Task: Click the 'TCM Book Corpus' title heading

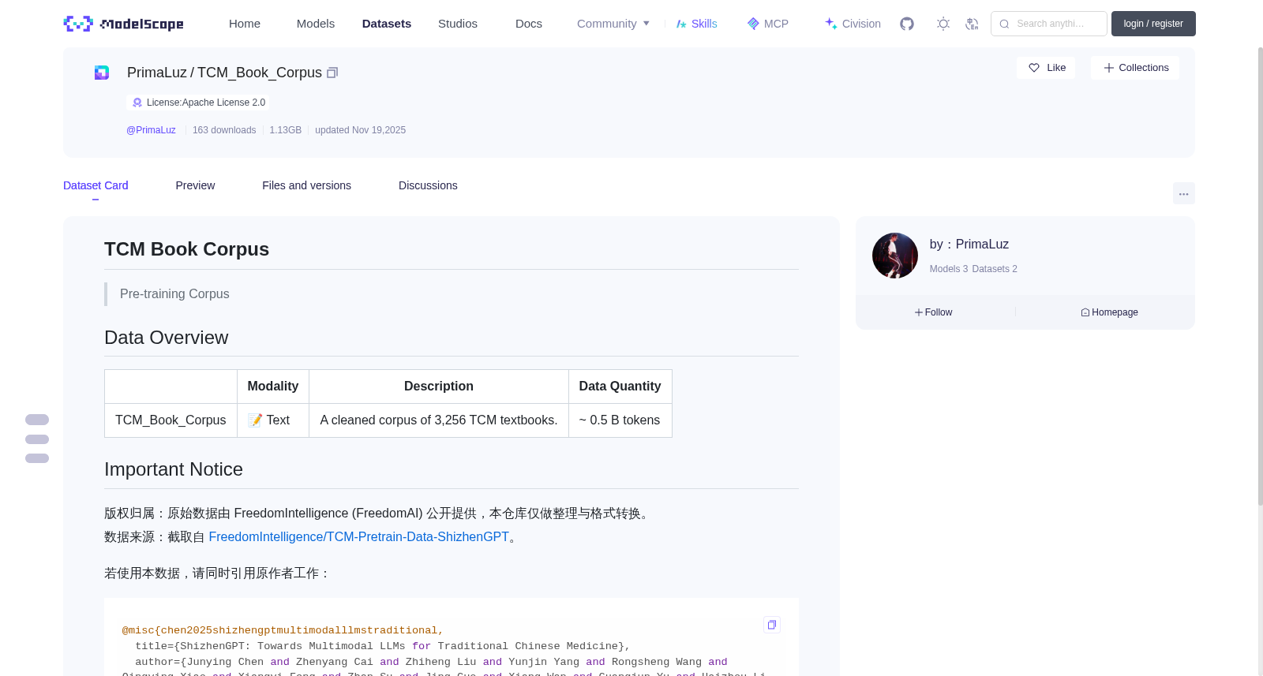Action: coord(186,249)
